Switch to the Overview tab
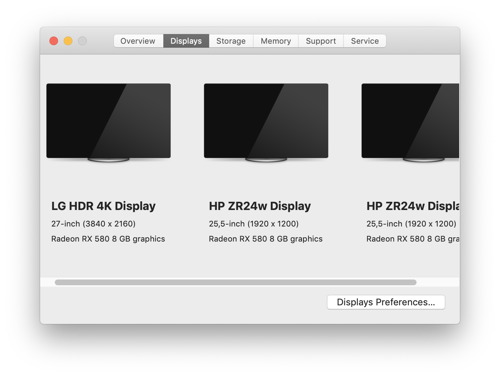This screenshot has height=377, width=500. (138, 41)
